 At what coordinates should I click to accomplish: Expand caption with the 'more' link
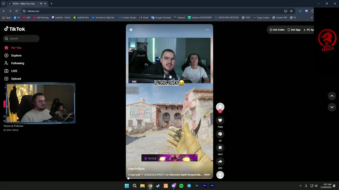[x=207, y=175]
